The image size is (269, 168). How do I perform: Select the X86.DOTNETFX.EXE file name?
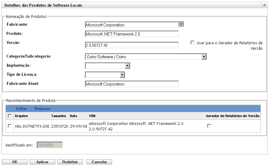click(32, 126)
